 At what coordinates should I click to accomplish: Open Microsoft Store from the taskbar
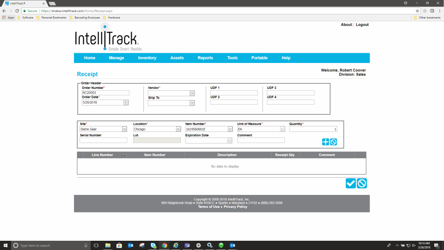coord(119,245)
